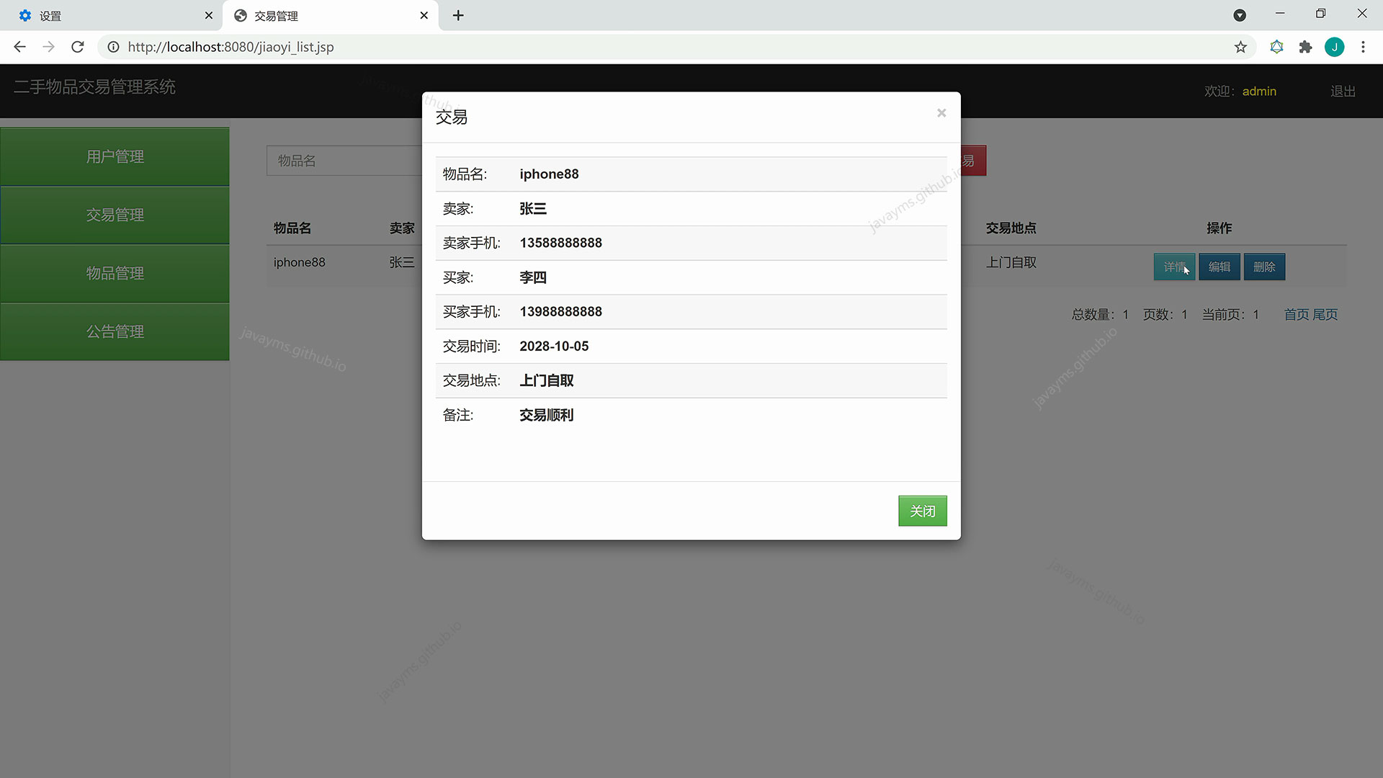
Task: Click the 编辑 button in the row
Action: pyautogui.click(x=1219, y=267)
